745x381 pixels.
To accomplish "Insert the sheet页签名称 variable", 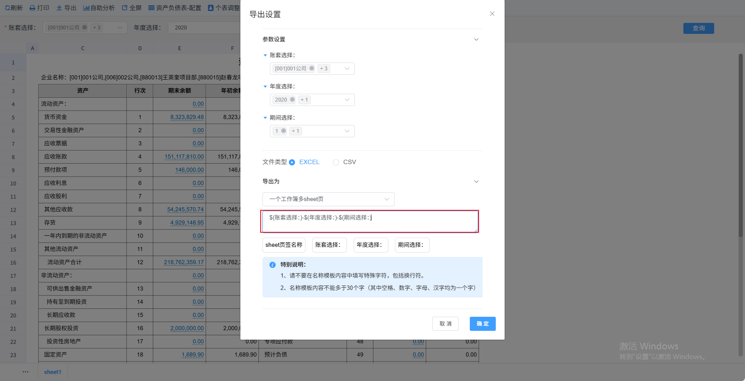I will 284,245.
